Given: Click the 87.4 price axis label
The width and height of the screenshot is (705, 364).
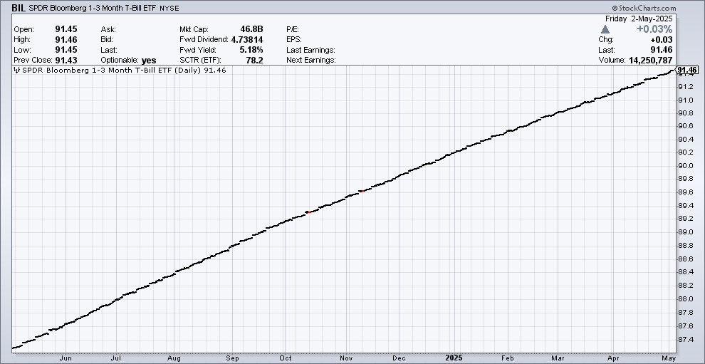Looking at the screenshot, I should pos(685,338).
